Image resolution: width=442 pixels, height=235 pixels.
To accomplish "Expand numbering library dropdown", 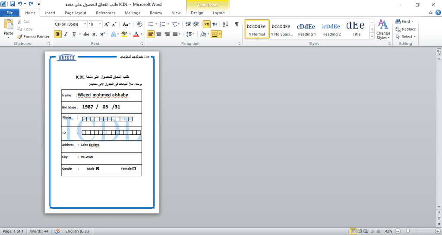I will click(168, 24).
